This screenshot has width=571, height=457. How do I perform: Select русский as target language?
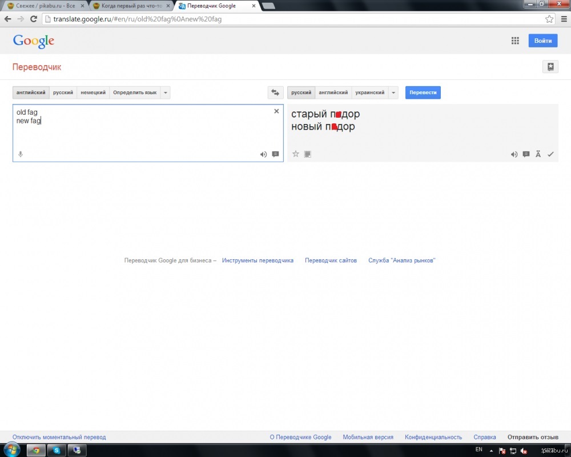pos(301,93)
